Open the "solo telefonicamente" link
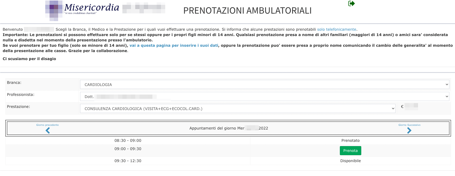The width and height of the screenshot is (455, 176). [337, 29]
